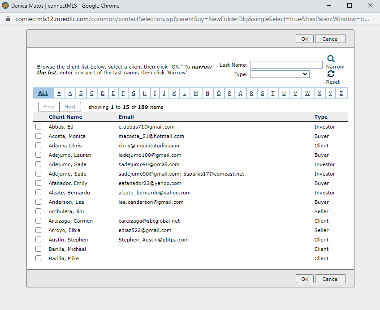Viewport: 380px width, 310px height.
Task: Click the Type column header
Action: click(x=321, y=117)
